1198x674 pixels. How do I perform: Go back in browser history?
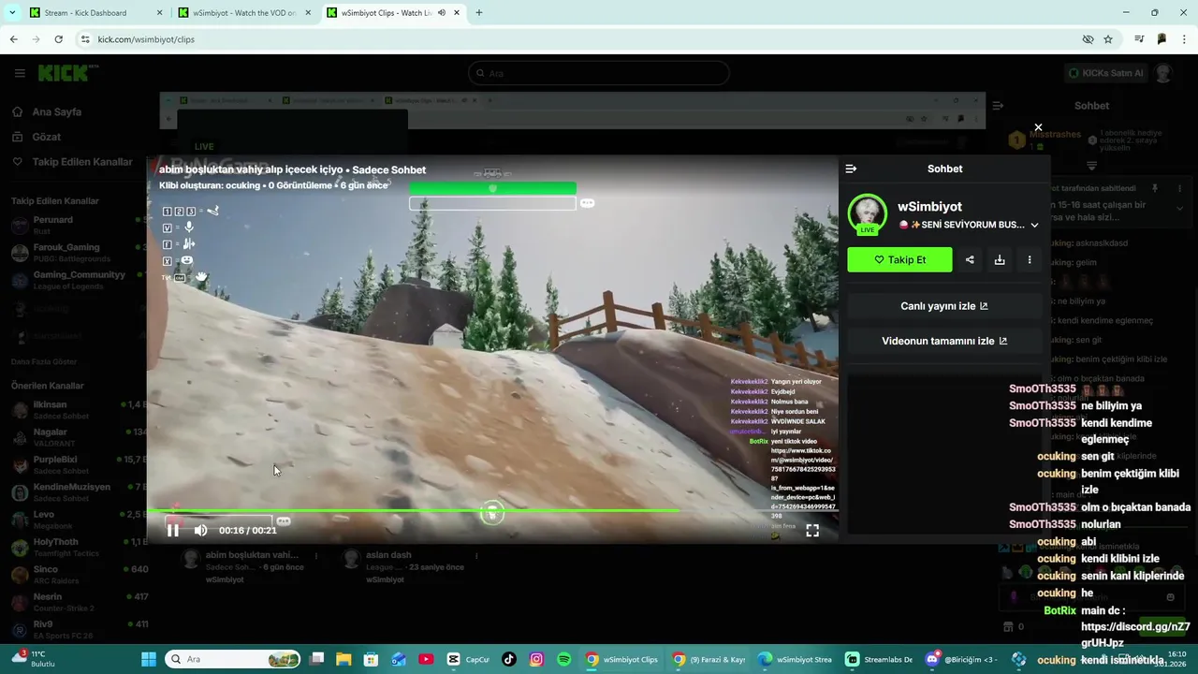[13, 39]
